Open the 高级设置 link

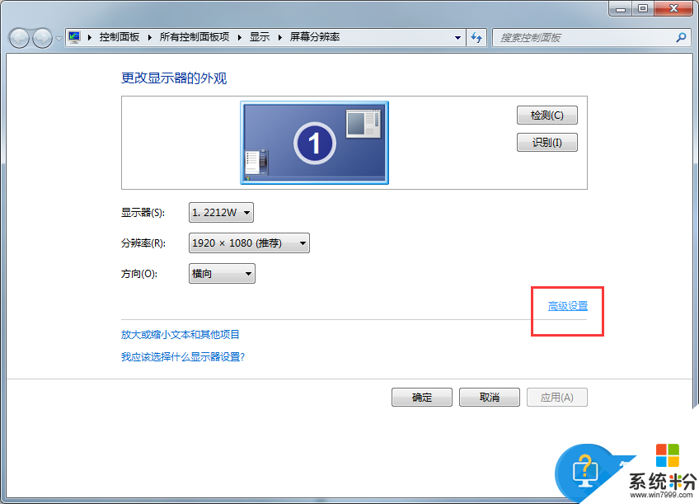click(567, 306)
